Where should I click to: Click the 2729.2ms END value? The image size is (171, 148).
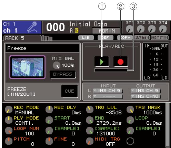tap(109, 123)
